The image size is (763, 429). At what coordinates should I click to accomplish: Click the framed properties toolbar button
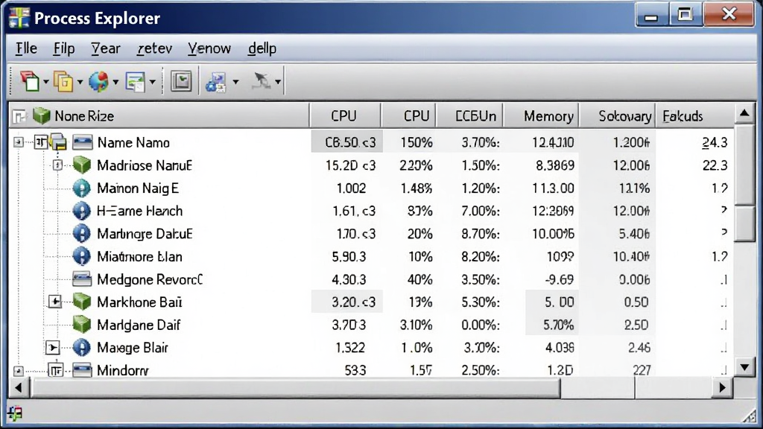point(182,81)
